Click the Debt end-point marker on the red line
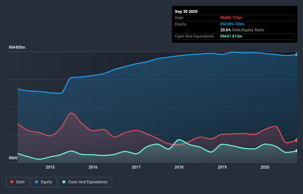 click(x=297, y=140)
